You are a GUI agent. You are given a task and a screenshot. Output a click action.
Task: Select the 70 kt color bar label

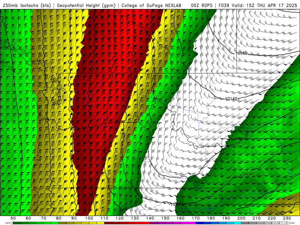[43, 218]
